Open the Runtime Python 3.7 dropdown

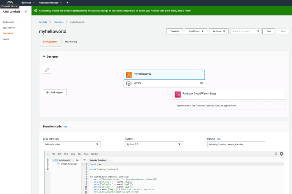click(153, 144)
